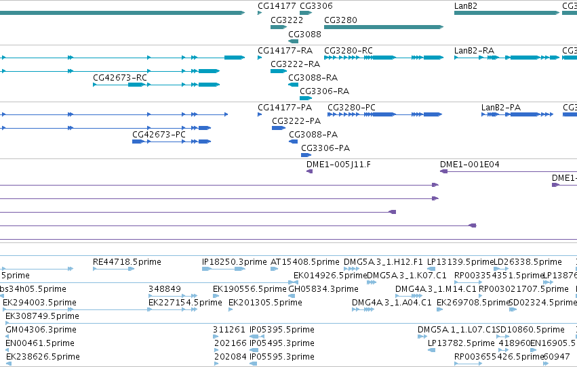577x367 pixels.
Task: Click the 348849 EST label
Action: pos(165,289)
